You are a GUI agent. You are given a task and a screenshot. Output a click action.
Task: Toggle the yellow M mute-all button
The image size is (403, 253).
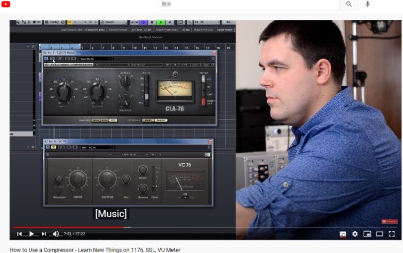pyautogui.click(x=70, y=22)
